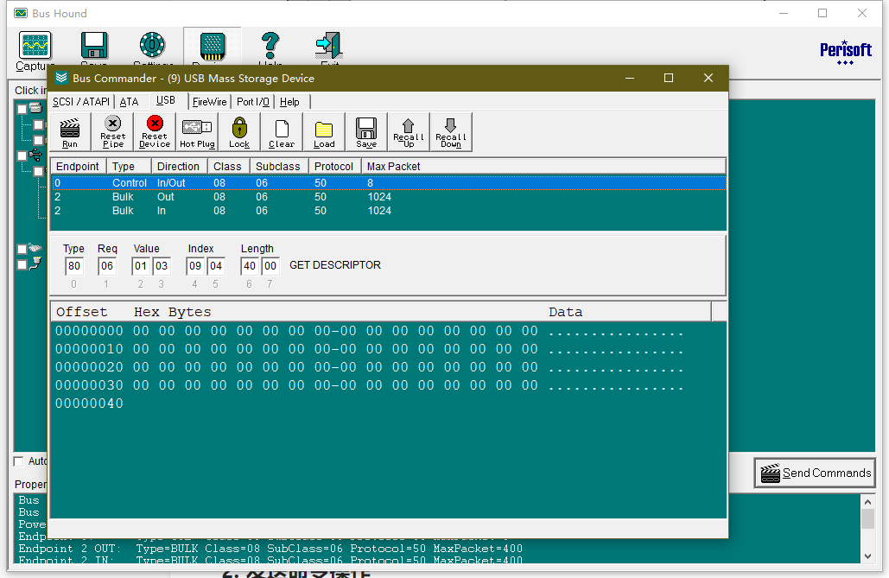Click the Hex Bytes column header

coord(173,312)
